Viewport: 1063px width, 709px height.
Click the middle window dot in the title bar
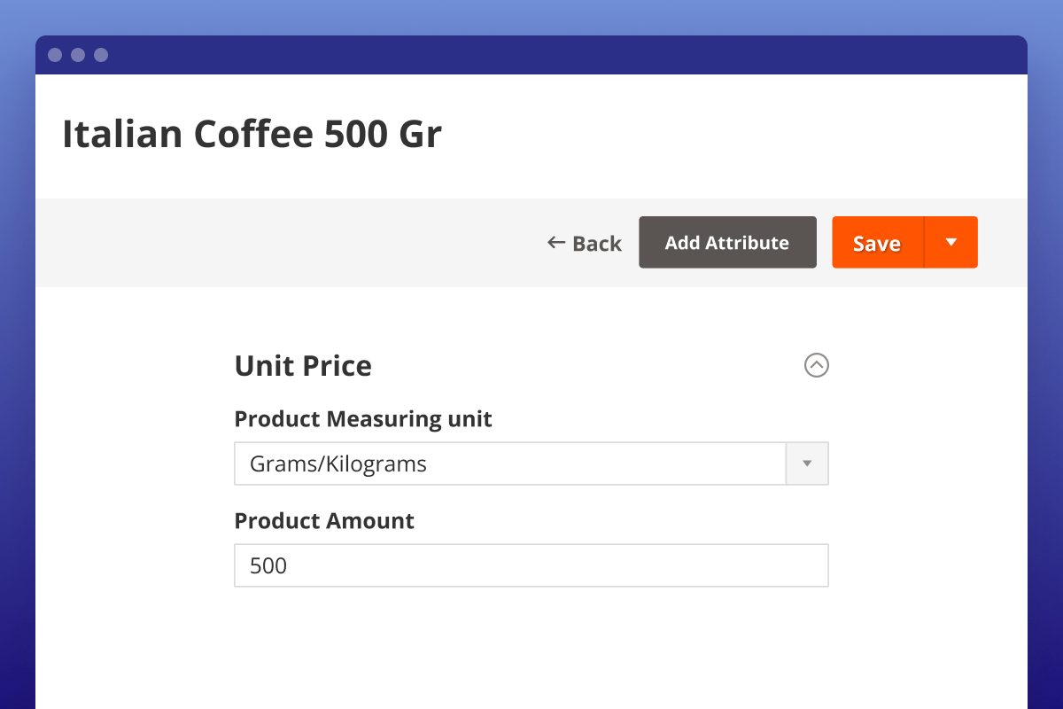point(79,54)
